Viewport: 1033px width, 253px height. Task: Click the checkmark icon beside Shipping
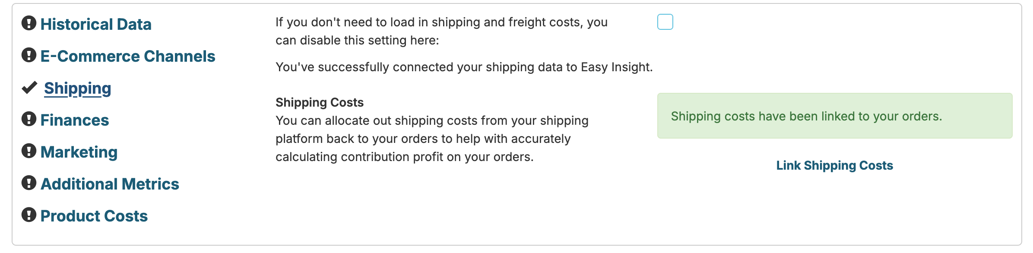tap(29, 88)
